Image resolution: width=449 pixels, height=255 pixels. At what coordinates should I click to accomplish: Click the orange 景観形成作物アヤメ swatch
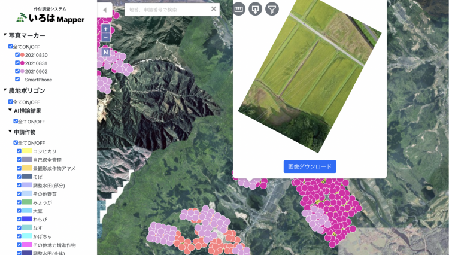(x=27, y=168)
